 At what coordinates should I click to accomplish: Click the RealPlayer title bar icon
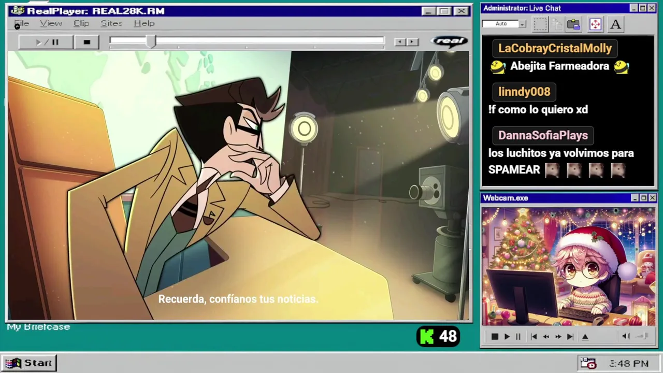[17, 10]
